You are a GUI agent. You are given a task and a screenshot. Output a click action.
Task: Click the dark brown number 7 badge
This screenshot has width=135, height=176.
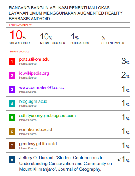point(12,146)
